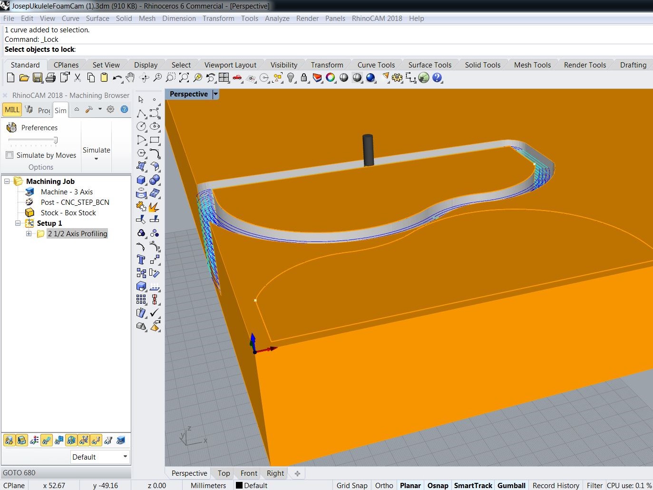Screen dimensions: 653x490
Task: Enable Simulate by Moves checkbox
Action: coord(10,155)
